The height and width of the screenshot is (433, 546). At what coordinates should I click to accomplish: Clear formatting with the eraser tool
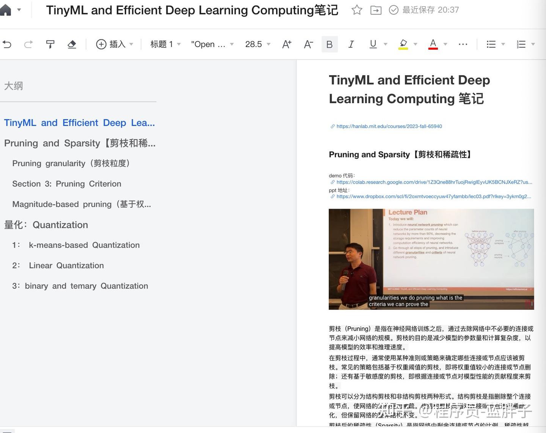click(x=72, y=44)
